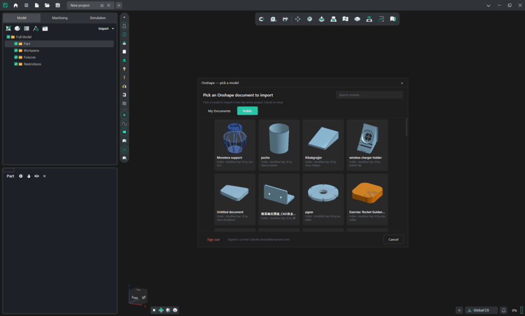
Task: Open project with the folder icon
Action: pyautogui.click(x=47, y=5)
